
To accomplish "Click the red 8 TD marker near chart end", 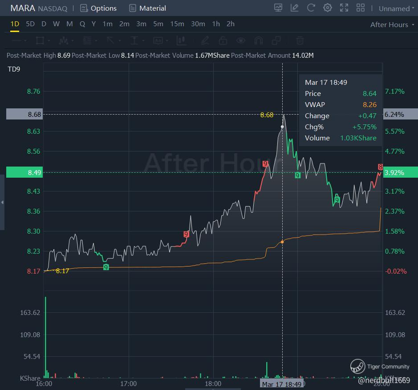I will pyautogui.click(x=380, y=167).
